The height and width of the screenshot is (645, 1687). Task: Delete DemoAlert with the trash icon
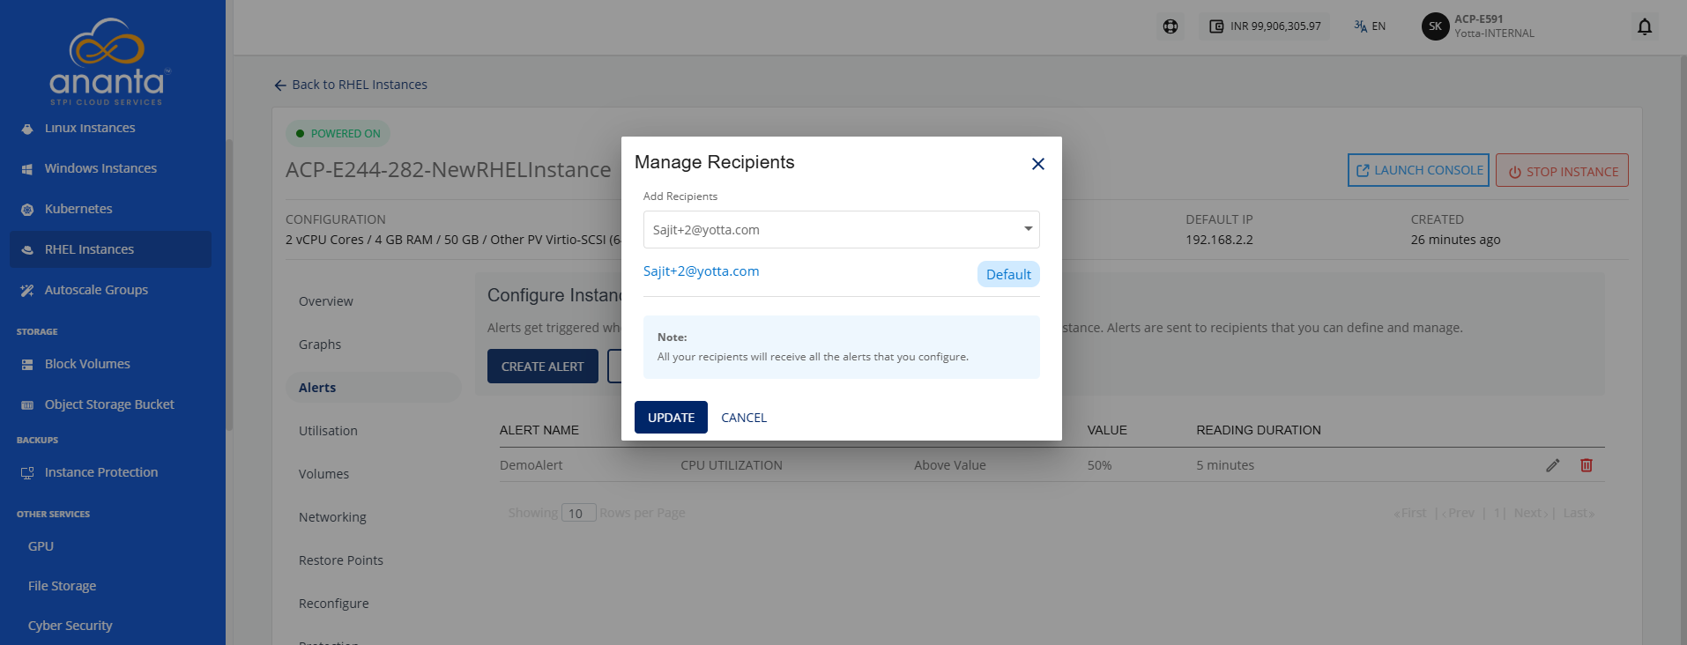[1587, 465]
